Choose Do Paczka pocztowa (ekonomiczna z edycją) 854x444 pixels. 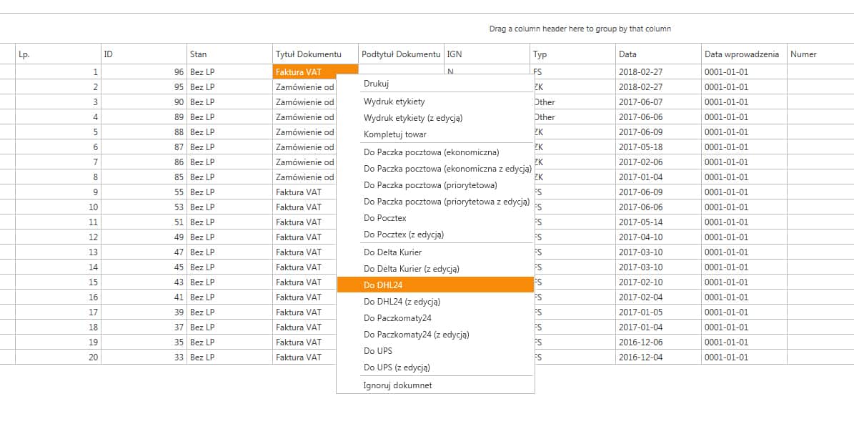435,168
